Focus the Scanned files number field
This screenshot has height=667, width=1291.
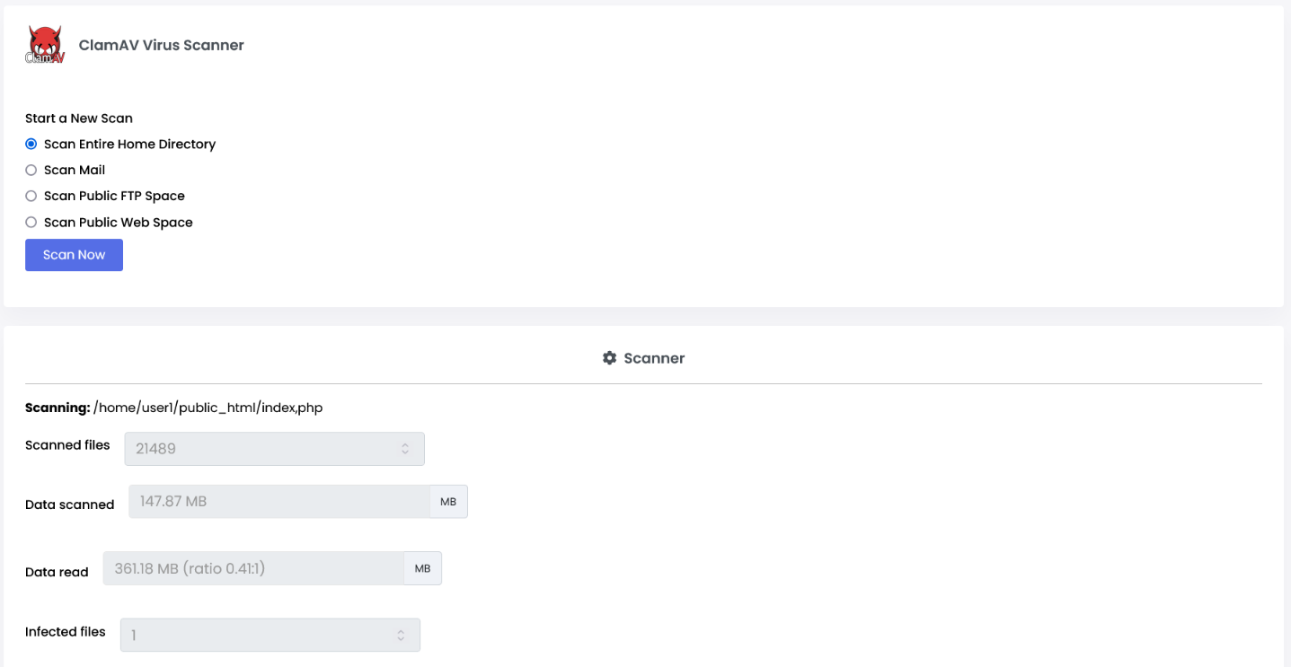pos(261,449)
